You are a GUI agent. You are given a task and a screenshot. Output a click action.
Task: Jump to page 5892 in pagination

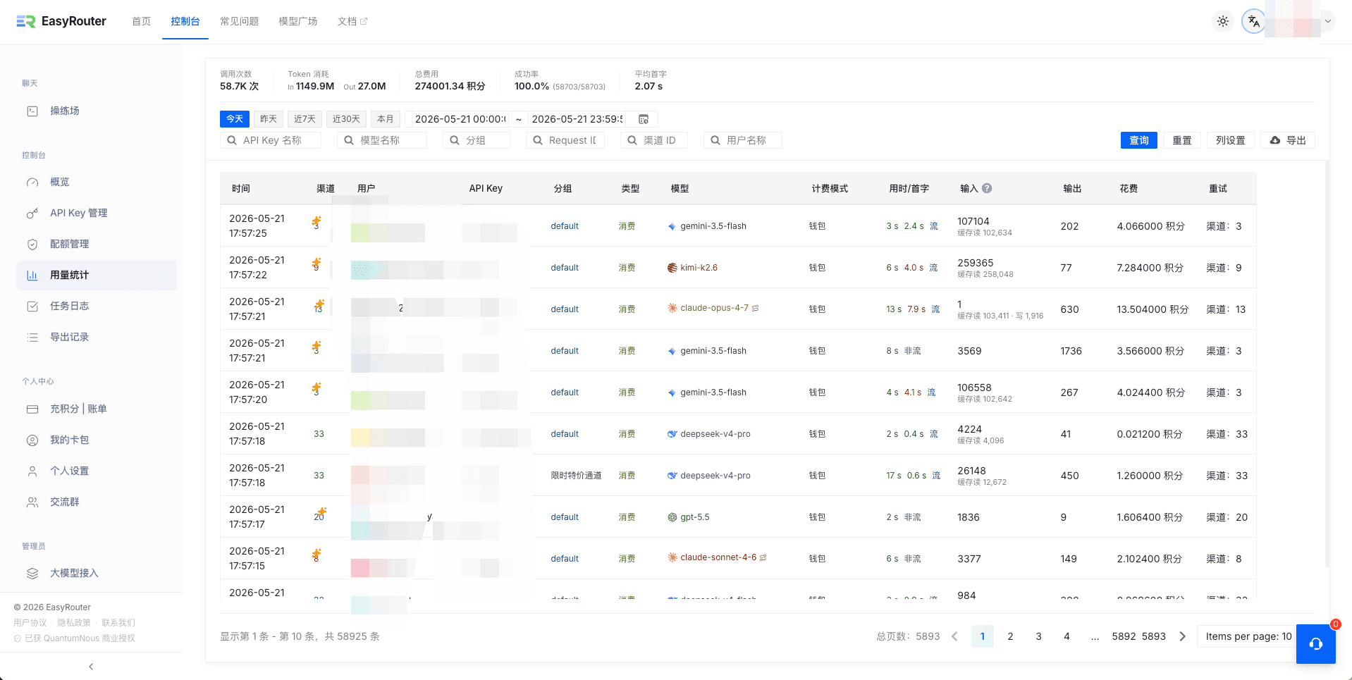pyautogui.click(x=1124, y=636)
